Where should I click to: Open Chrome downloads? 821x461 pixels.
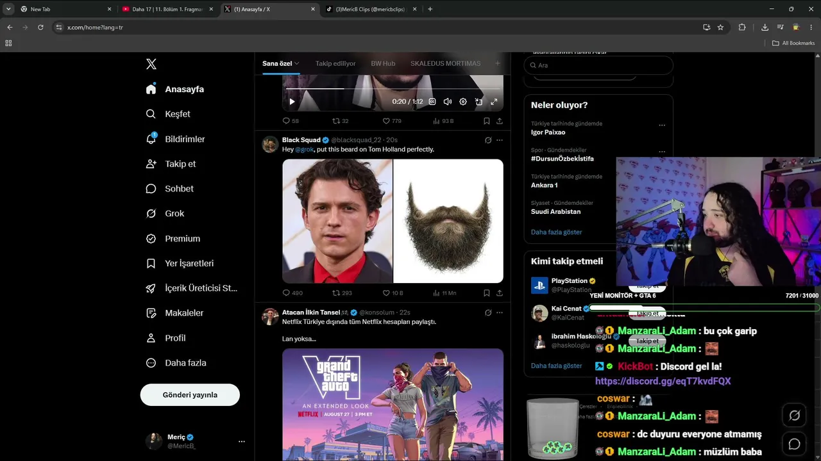coord(765,28)
